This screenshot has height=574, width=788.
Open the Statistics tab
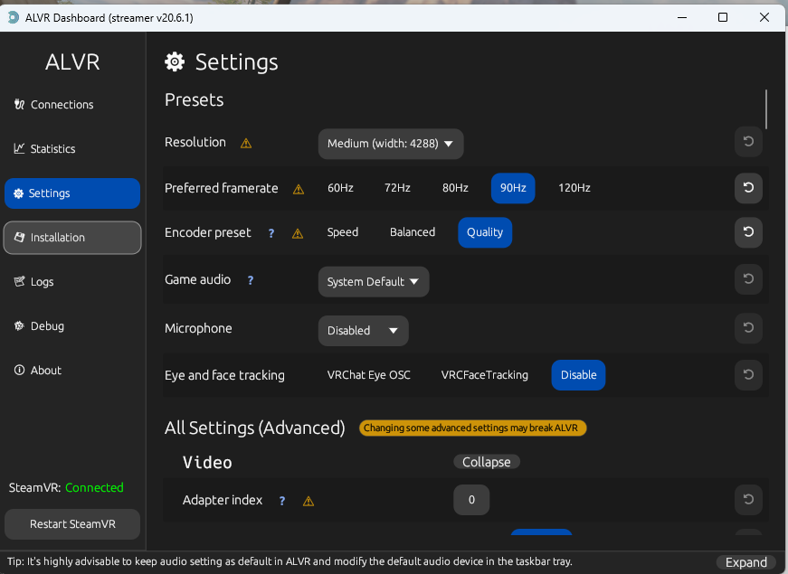click(71, 148)
